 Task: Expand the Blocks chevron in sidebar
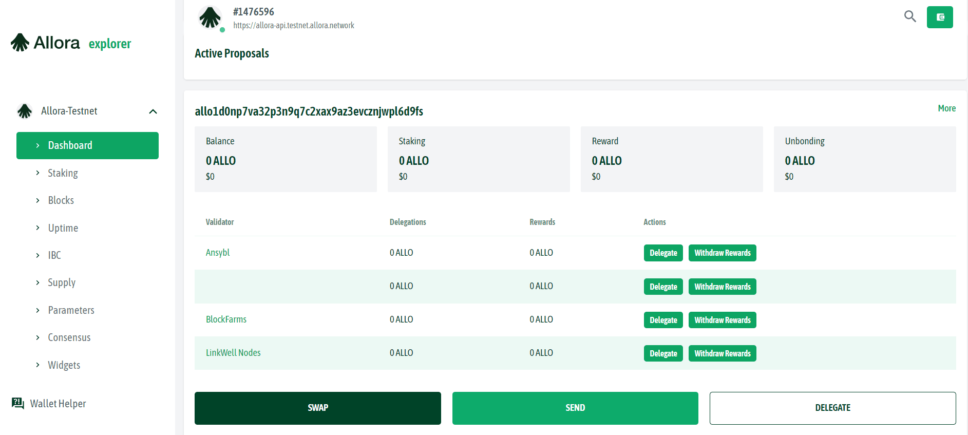[37, 200]
